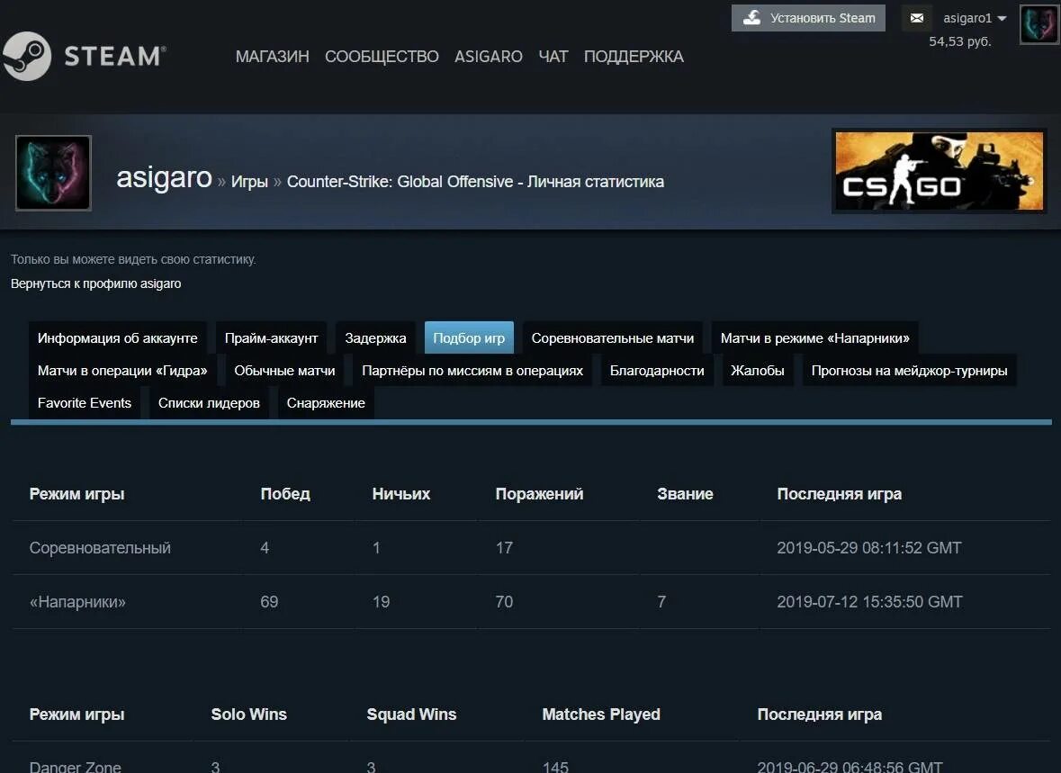Open the ЧАТ menu item
The height and width of the screenshot is (773, 1061).
553,57
